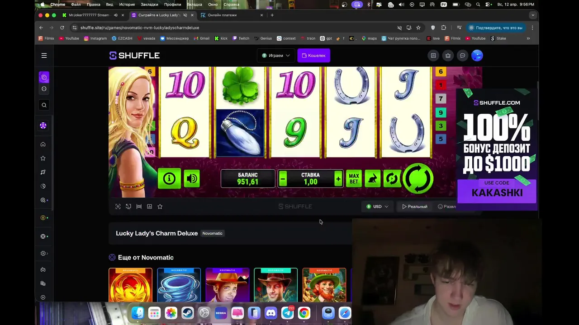This screenshot has height=325, width=579.
Task: Open Файл menu in menu bar
Action: pyautogui.click(x=76, y=5)
